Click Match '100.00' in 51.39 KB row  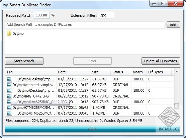pyautogui.click(x=139, y=79)
